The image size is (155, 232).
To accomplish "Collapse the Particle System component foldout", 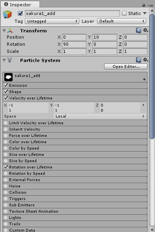I will point(4,60).
